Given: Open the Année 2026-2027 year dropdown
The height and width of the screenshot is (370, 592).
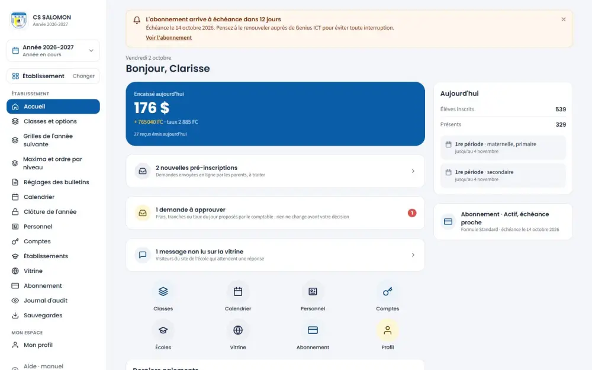Looking at the screenshot, I should (53, 50).
